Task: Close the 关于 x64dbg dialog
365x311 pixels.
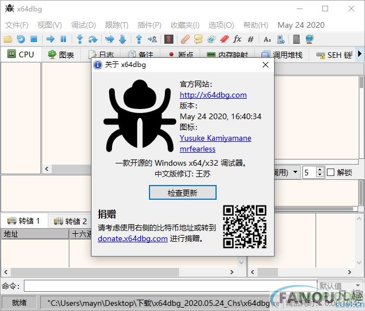Action: coord(266,65)
